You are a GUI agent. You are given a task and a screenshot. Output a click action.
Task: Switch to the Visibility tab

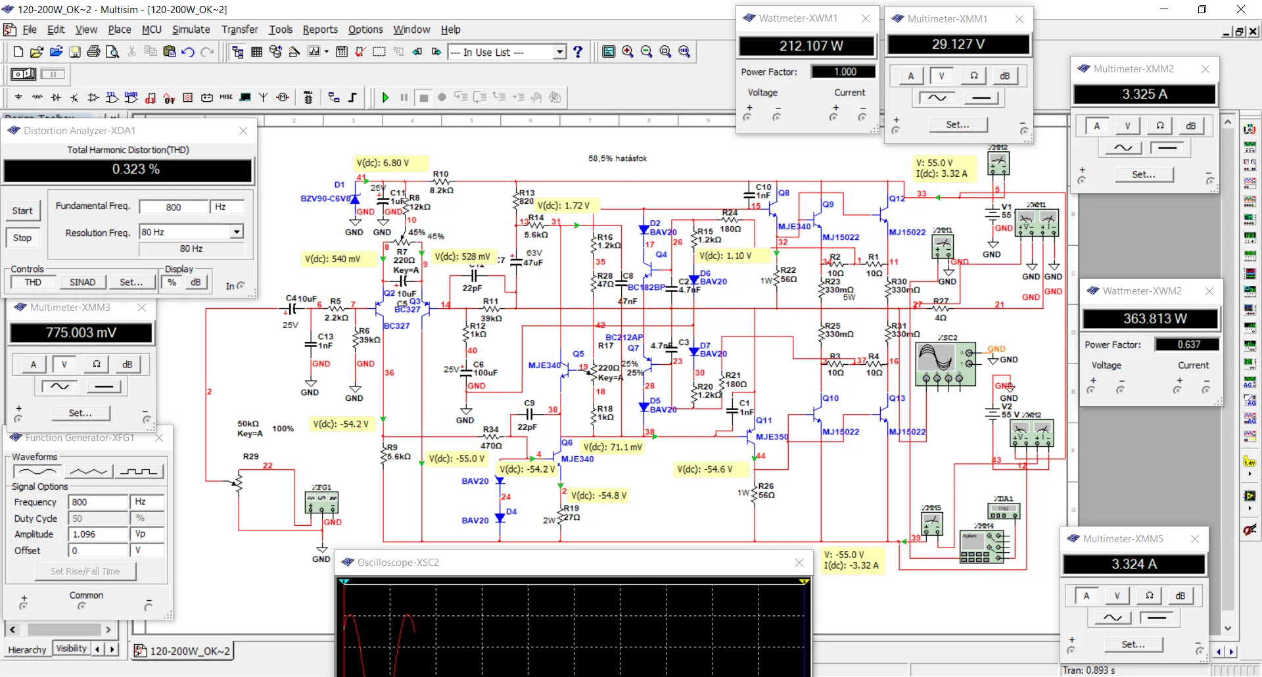coord(72,648)
